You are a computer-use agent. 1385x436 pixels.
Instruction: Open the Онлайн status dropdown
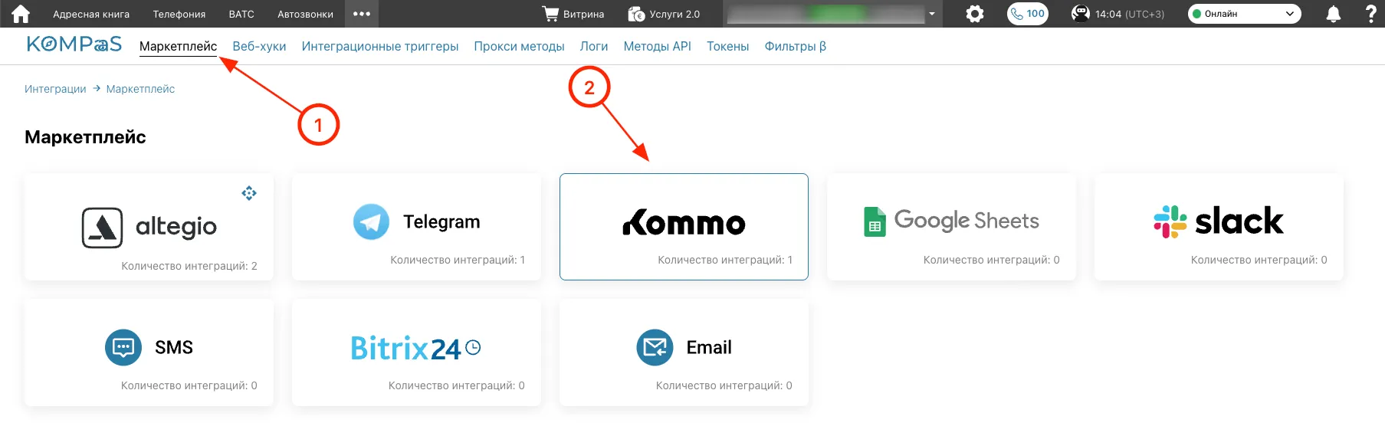click(1244, 14)
